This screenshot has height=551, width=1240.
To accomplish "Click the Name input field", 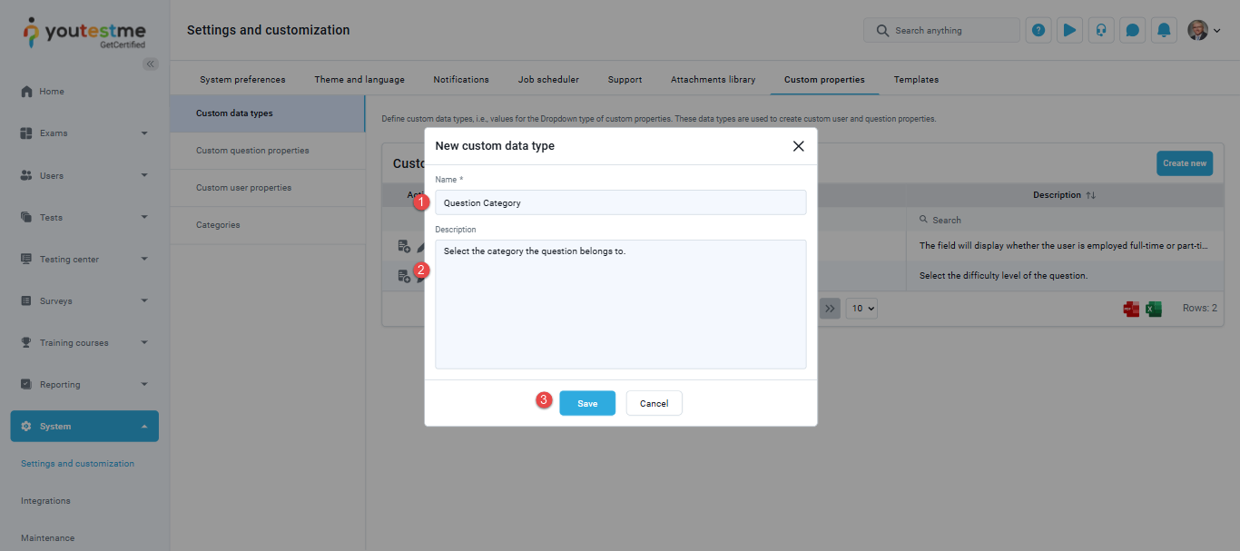I will point(620,202).
